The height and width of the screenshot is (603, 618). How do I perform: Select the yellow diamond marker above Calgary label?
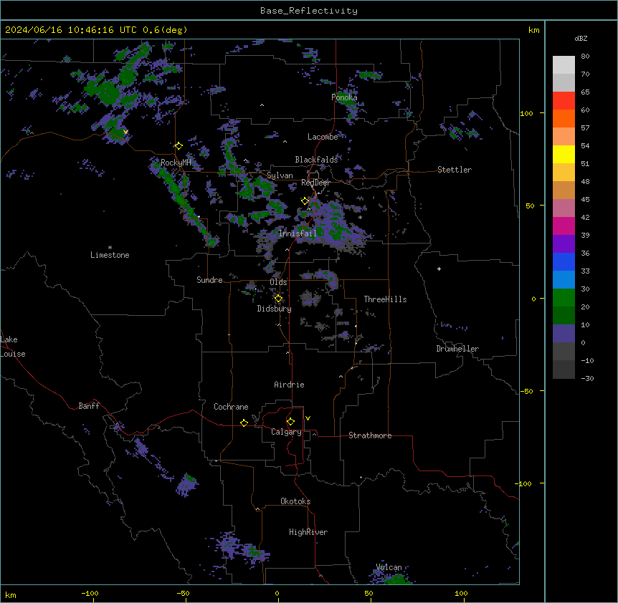[290, 422]
